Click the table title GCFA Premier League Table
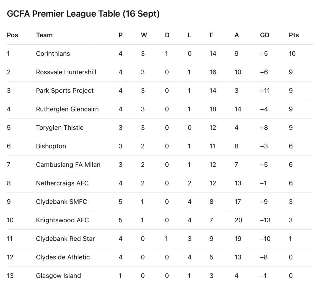The image size is (324, 295). pos(83,14)
